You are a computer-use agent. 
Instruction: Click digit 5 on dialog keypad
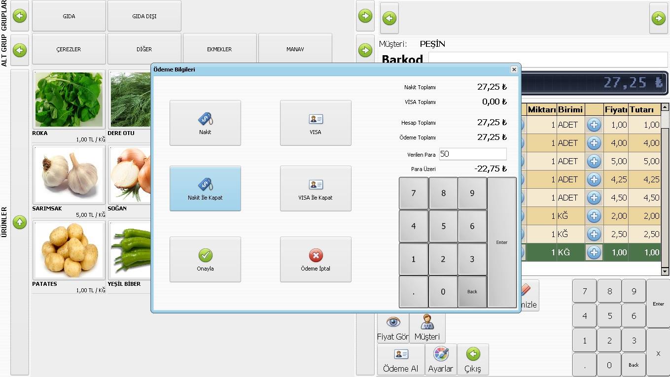tap(443, 226)
